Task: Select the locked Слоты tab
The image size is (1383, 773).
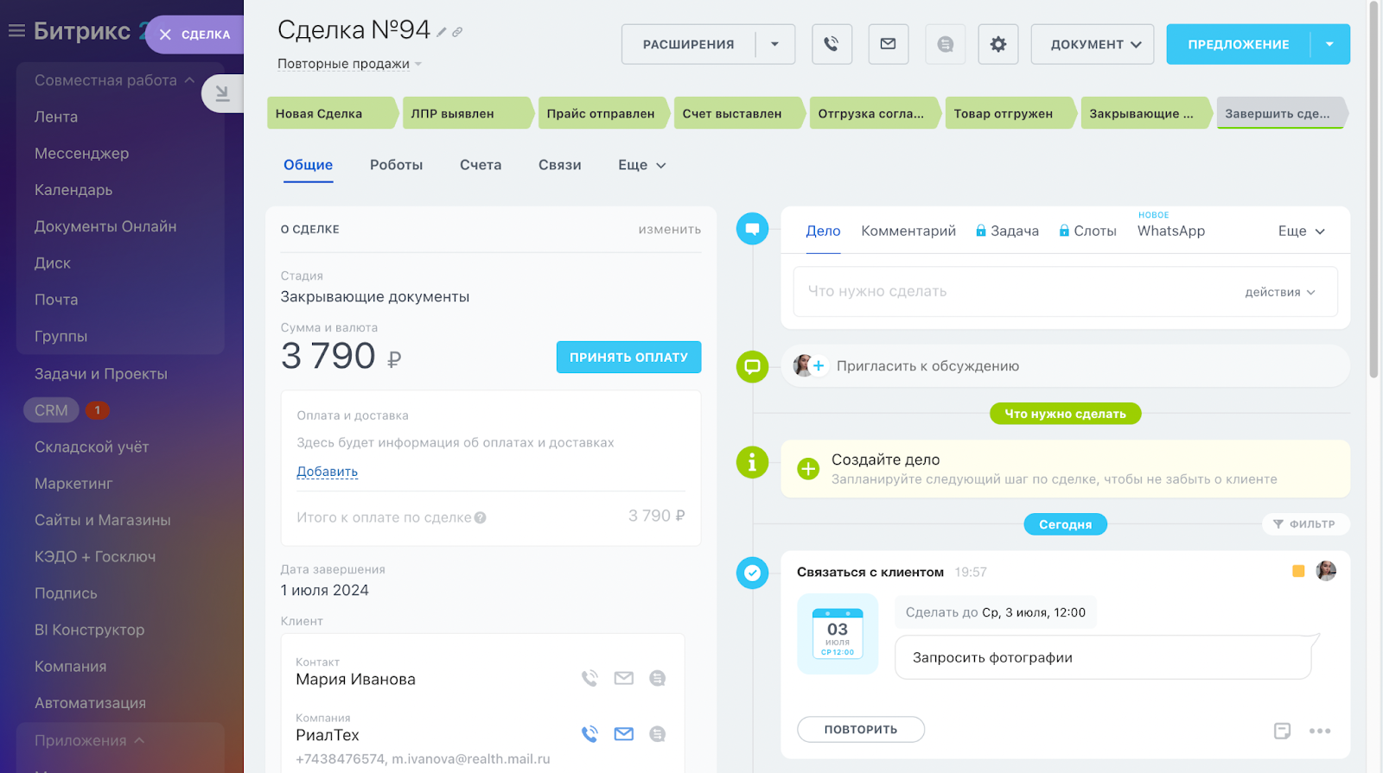Action: [1087, 231]
